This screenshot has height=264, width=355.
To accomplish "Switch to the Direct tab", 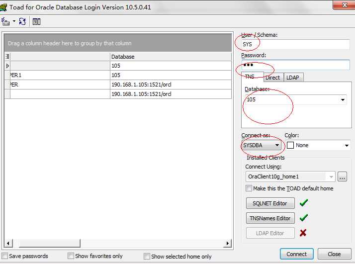I will click(272, 78).
